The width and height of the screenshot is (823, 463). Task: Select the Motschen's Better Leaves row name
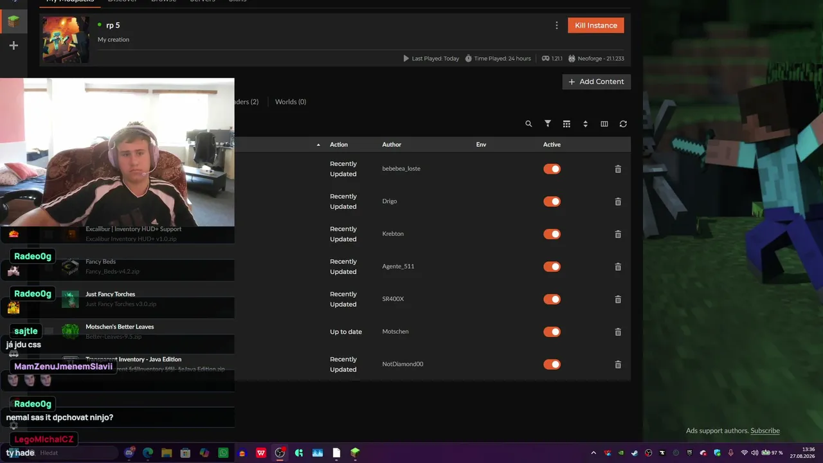(120, 327)
